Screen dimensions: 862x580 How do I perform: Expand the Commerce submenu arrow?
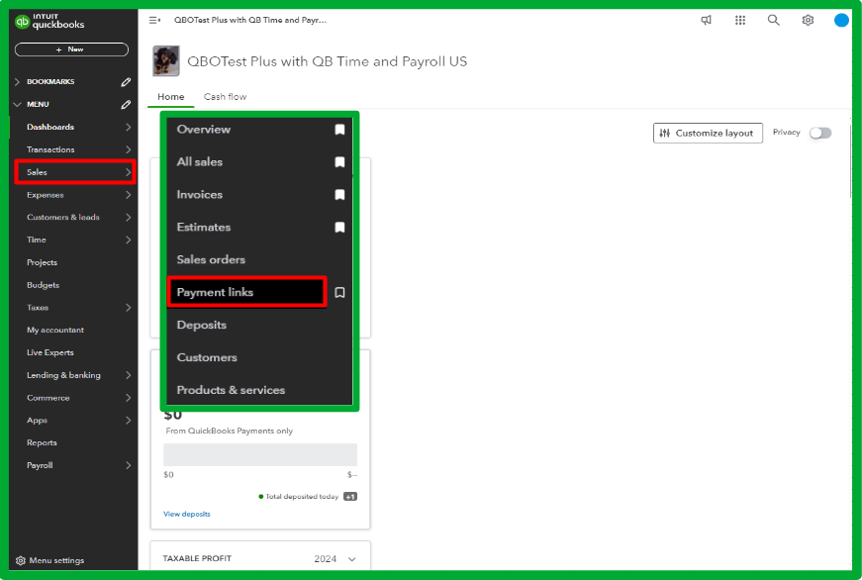tap(128, 398)
